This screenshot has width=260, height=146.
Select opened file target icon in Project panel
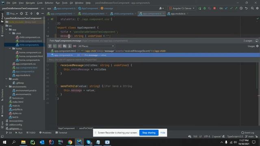[22, 13]
